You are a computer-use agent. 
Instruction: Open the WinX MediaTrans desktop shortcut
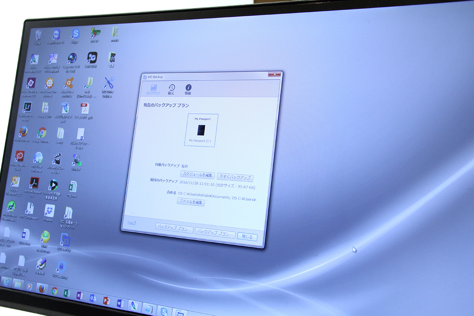44,241
